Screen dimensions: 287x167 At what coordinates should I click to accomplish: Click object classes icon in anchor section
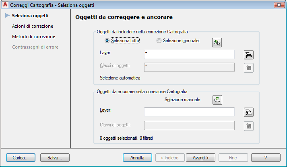point(249,126)
